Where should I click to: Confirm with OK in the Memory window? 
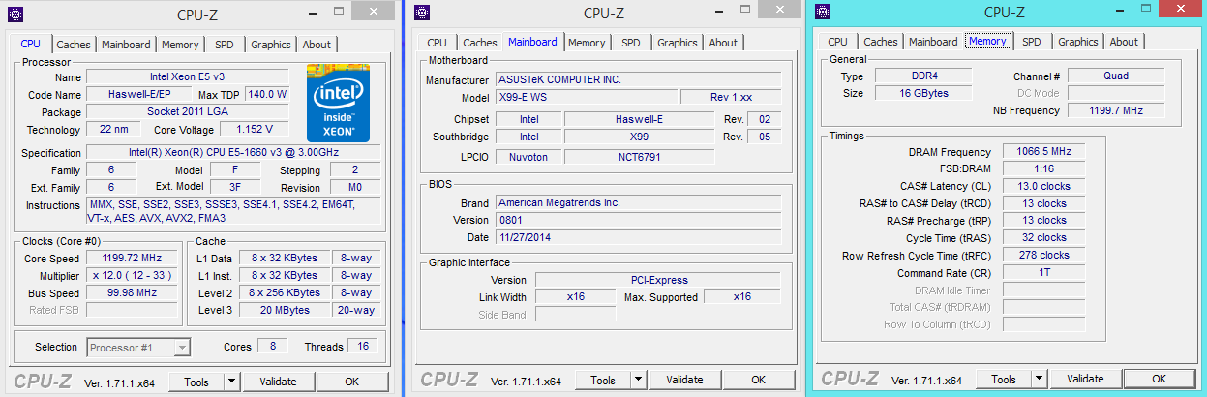pos(1159,379)
